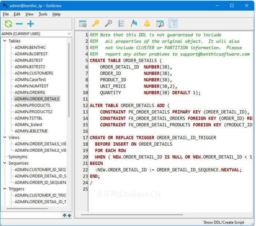Click the yellow bell triggers icon

point(147,24)
